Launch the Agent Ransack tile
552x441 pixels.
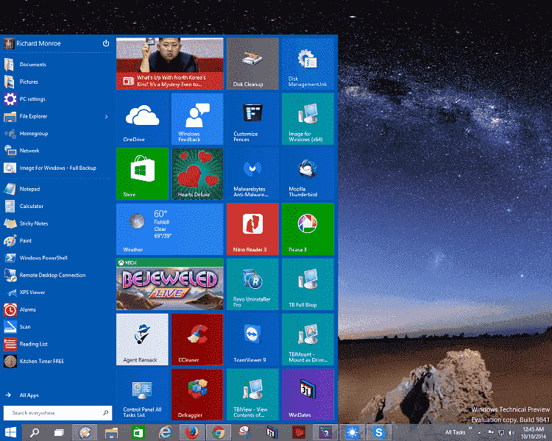(x=142, y=340)
